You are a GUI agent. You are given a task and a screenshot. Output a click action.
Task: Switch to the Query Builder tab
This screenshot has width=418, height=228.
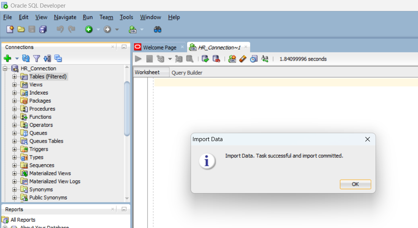click(186, 72)
